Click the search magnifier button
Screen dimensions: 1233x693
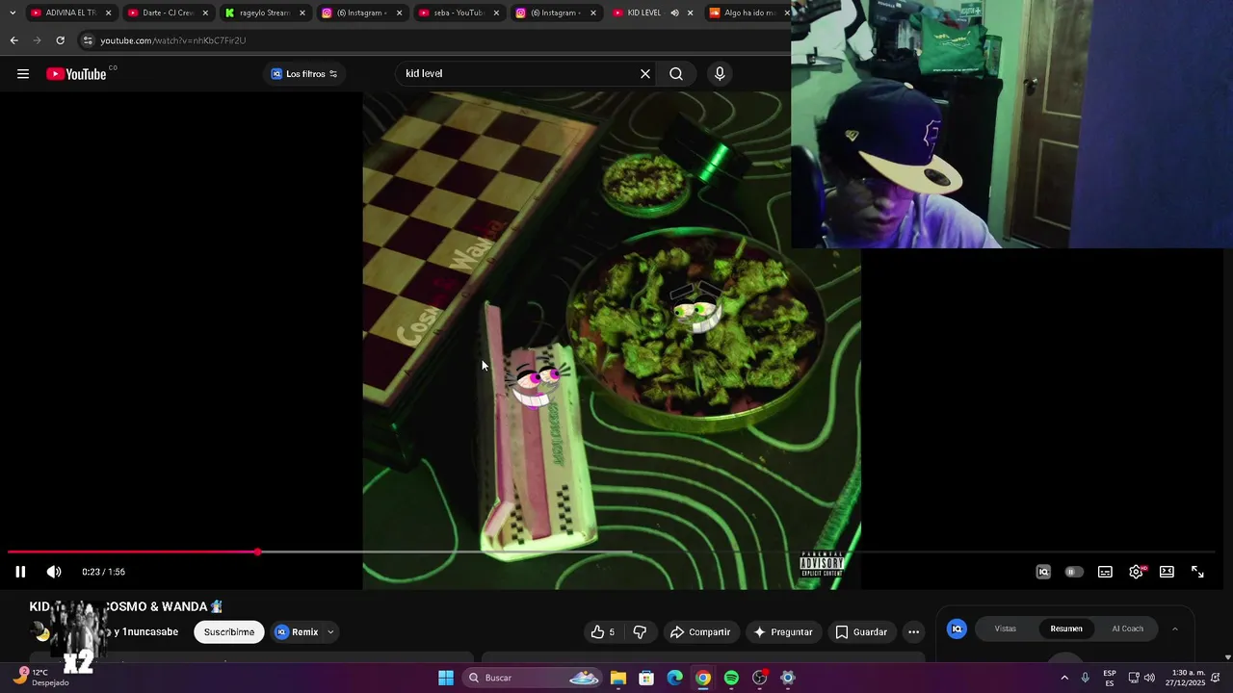click(x=676, y=74)
